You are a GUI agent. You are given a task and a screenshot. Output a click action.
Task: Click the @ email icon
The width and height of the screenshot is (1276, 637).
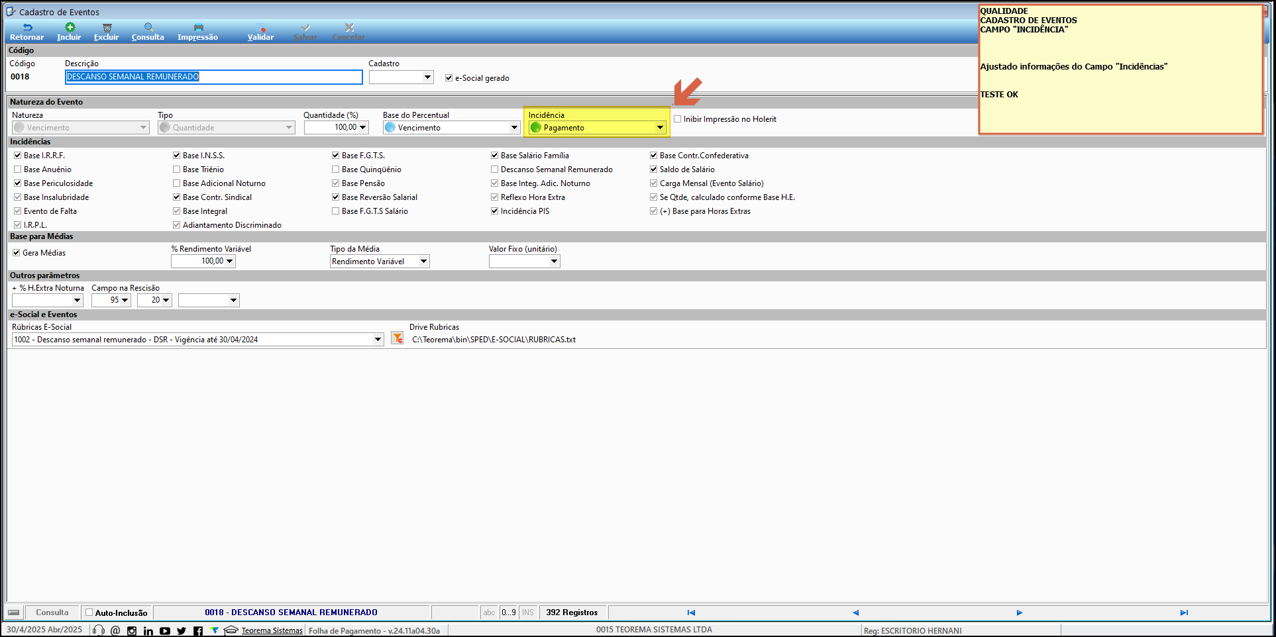pyautogui.click(x=115, y=630)
